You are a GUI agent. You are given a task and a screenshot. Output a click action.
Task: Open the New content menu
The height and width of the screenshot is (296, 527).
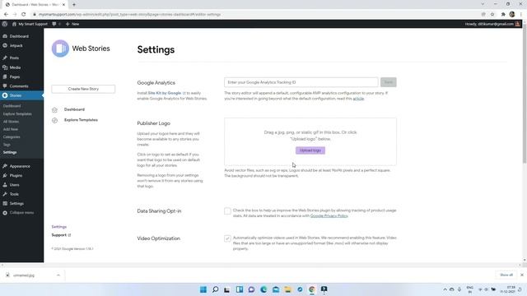pyautogui.click(x=72, y=24)
